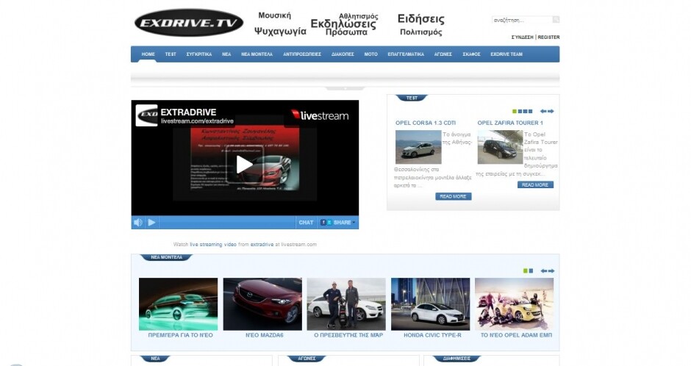Open the ΑΓΩΝΕΣ menu item in navbar
The image size is (691, 366).
coord(443,54)
